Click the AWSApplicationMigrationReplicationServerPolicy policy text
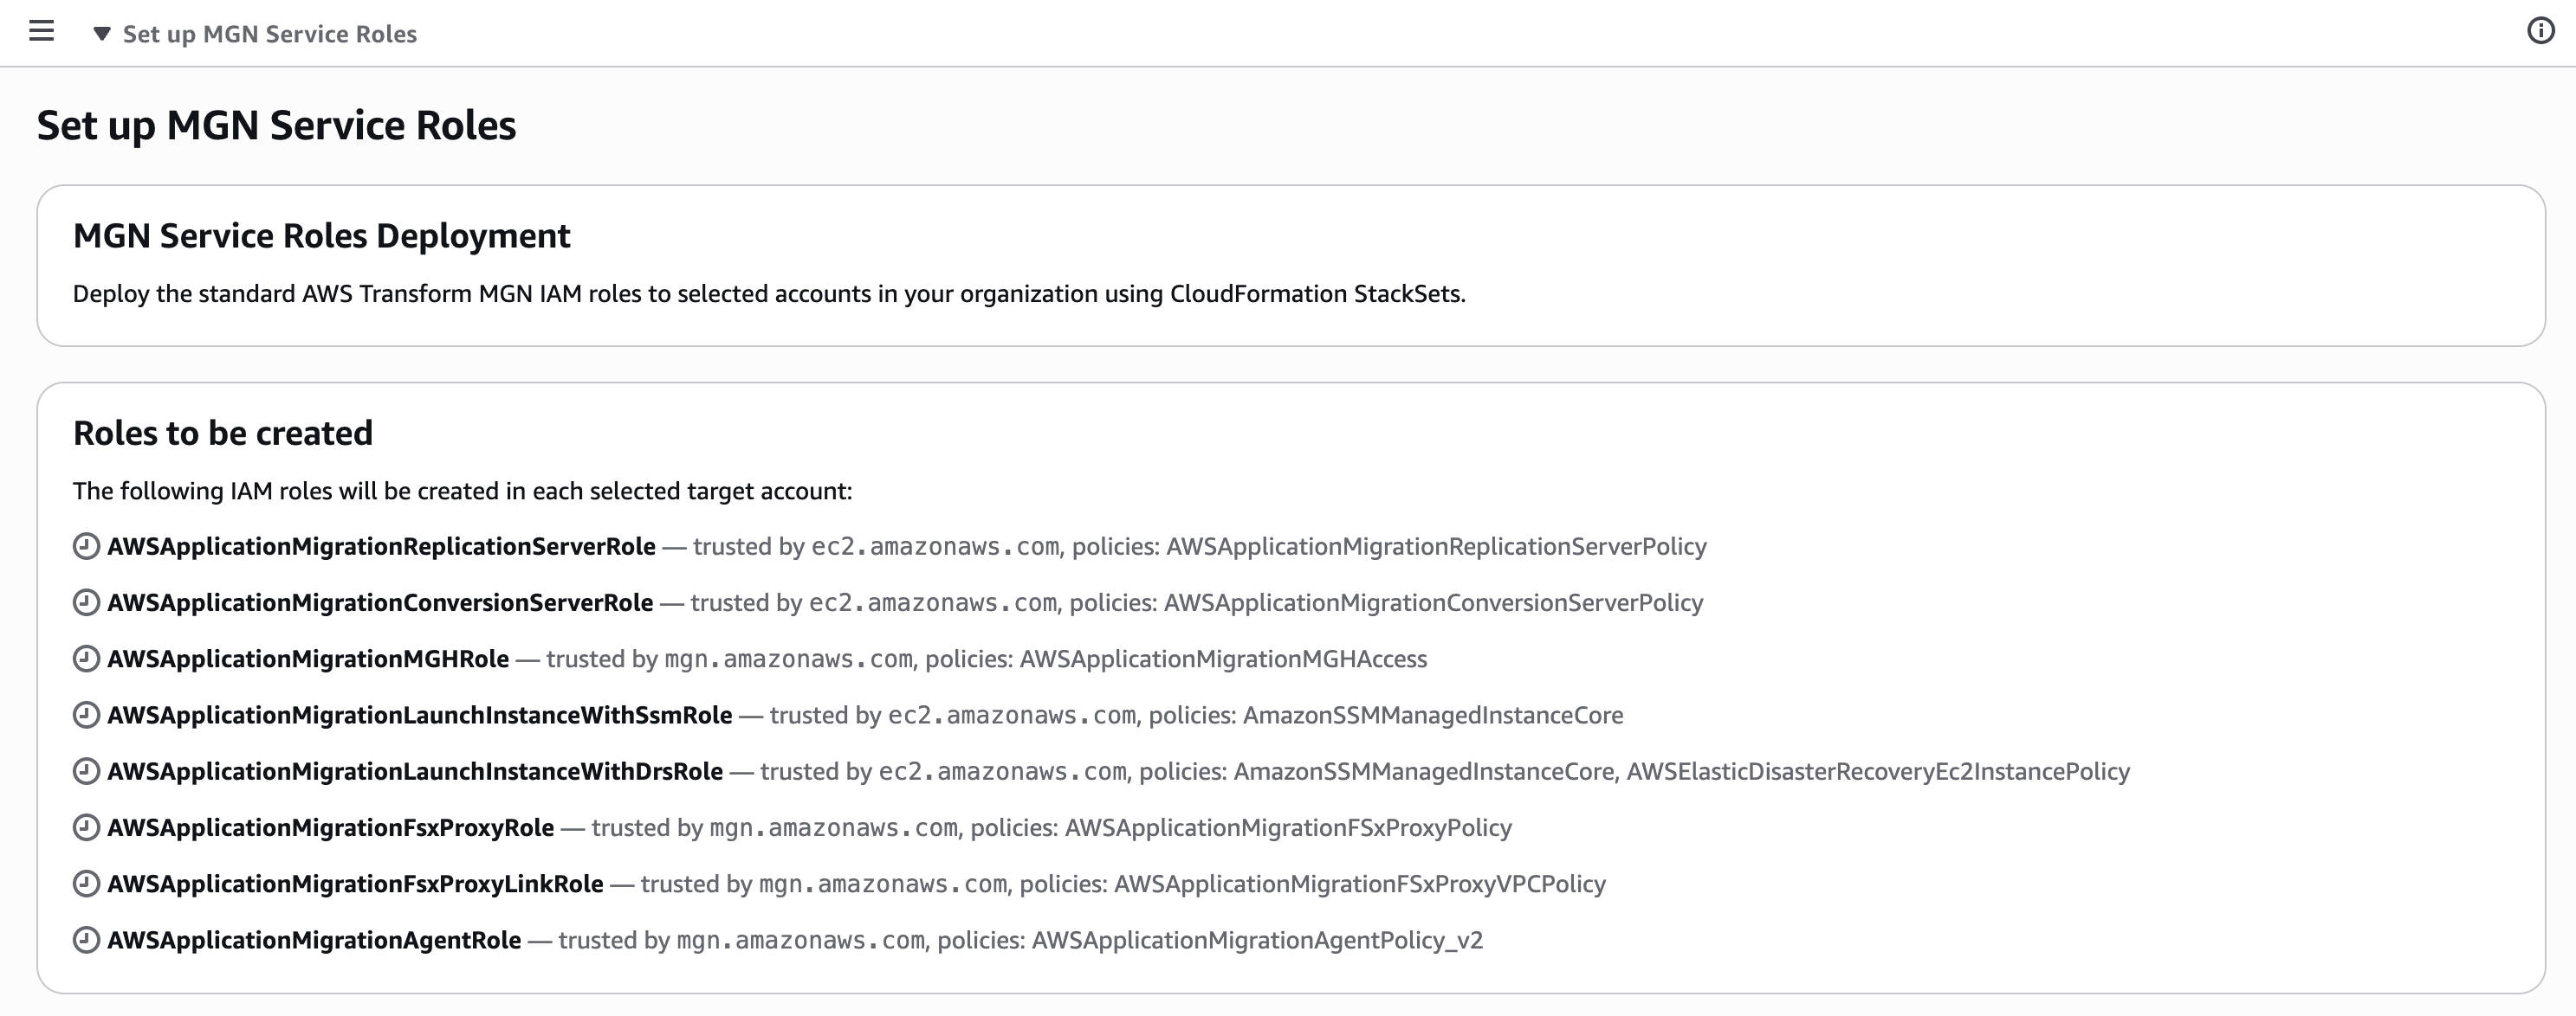 click(1436, 546)
